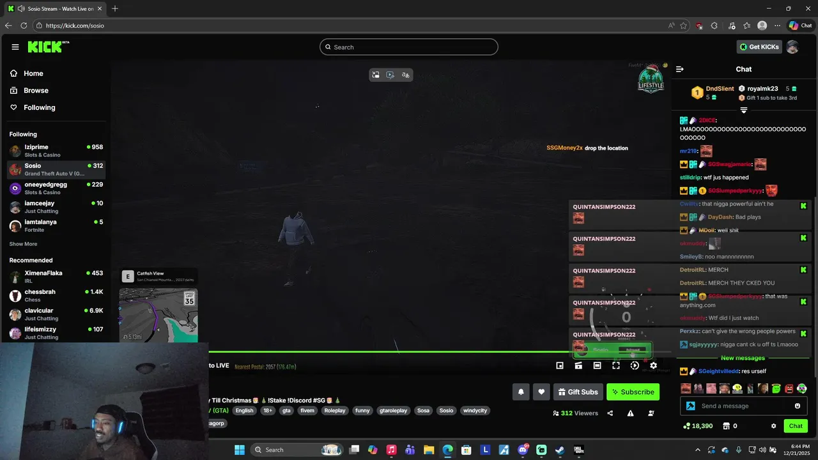The width and height of the screenshot is (818, 460).
Task: Click the Get KICKs button
Action: click(759, 47)
